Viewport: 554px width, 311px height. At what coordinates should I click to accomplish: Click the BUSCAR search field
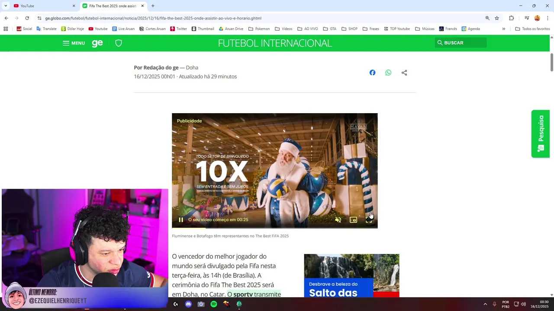tap(461, 43)
